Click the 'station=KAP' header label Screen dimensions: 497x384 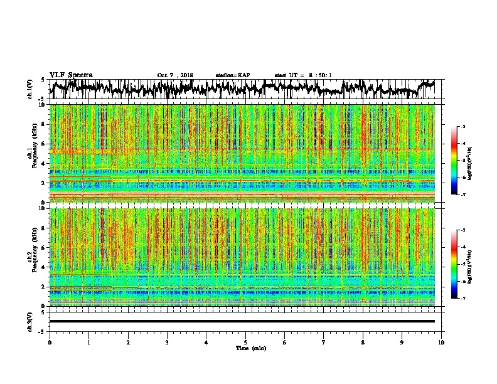[233, 75]
